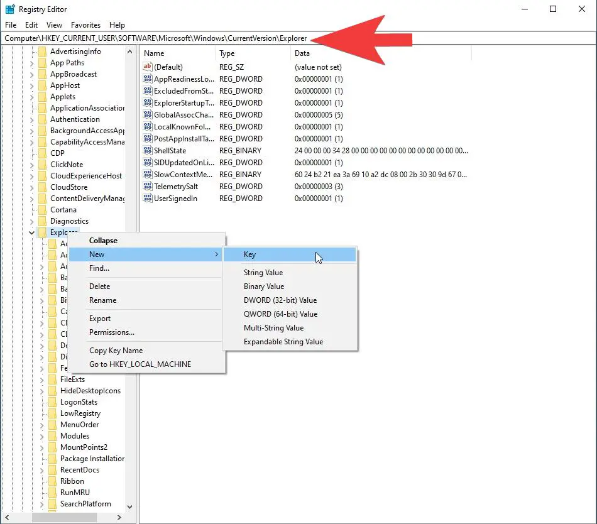Screen dimensions: 597x524
Task: Click the RunMRU folder icon
Action: click(x=53, y=493)
